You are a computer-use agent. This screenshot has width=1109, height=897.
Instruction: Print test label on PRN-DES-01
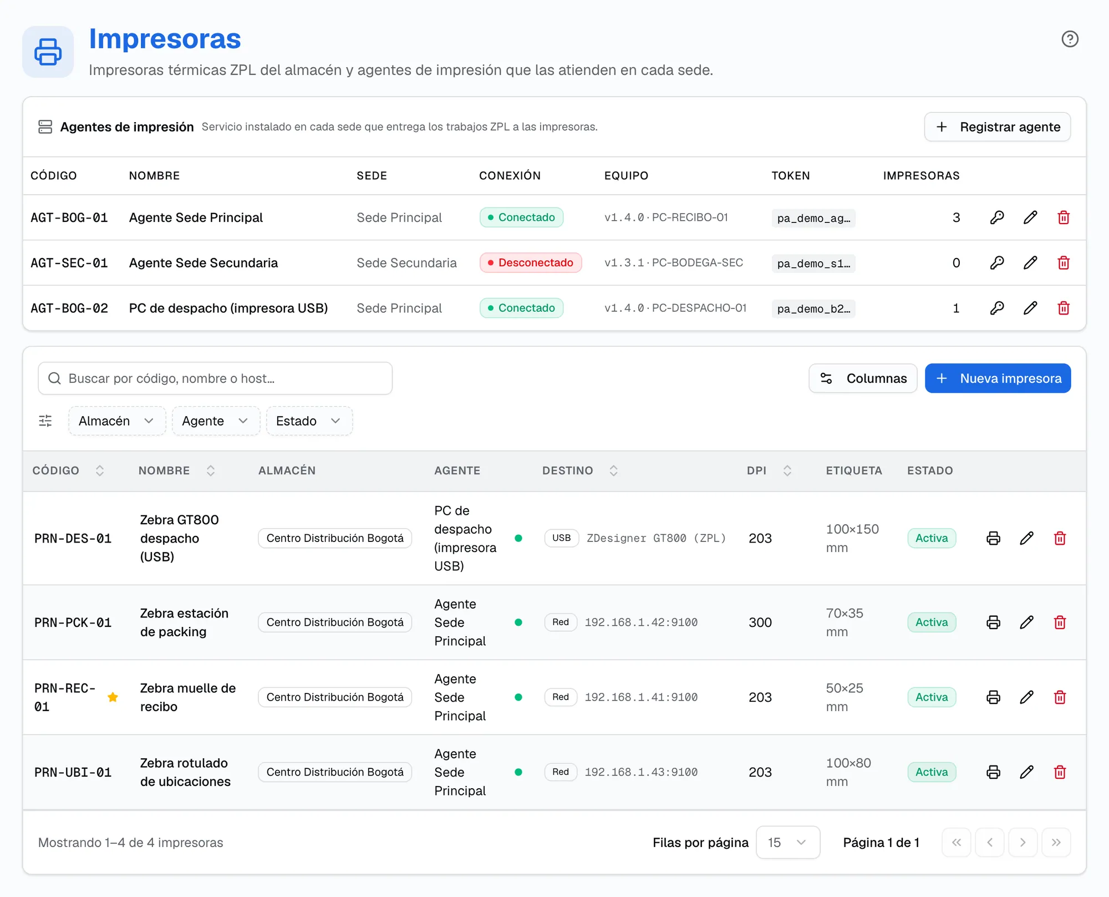pyautogui.click(x=994, y=538)
